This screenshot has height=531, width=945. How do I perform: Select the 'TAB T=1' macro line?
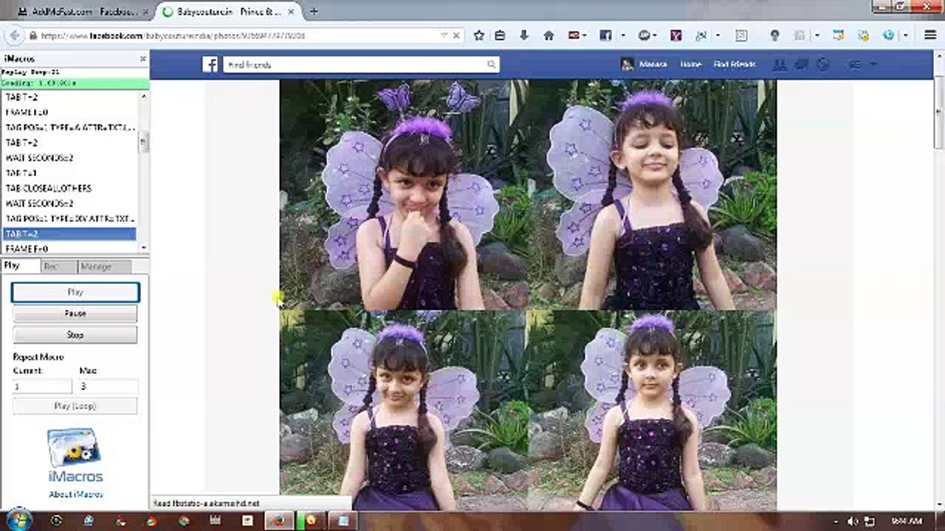[x=69, y=173]
